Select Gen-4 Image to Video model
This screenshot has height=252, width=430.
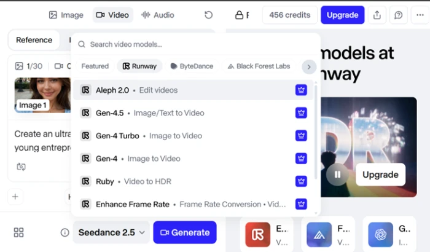click(193, 159)
